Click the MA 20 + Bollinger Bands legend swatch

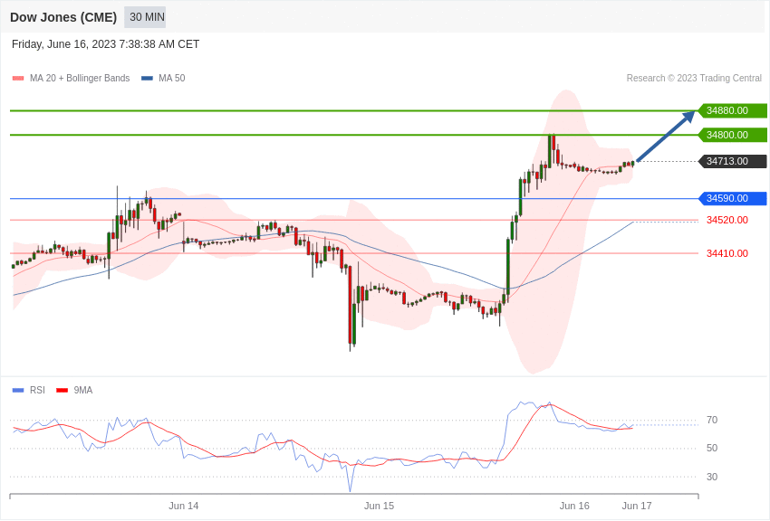(x=18, y=79)
